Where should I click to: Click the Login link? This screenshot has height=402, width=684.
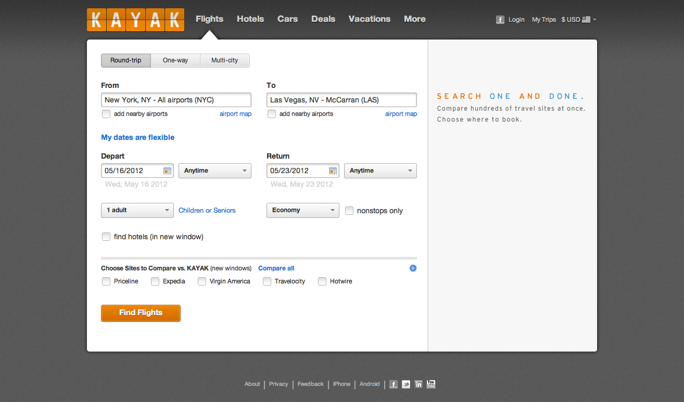[x=516, y=20]
